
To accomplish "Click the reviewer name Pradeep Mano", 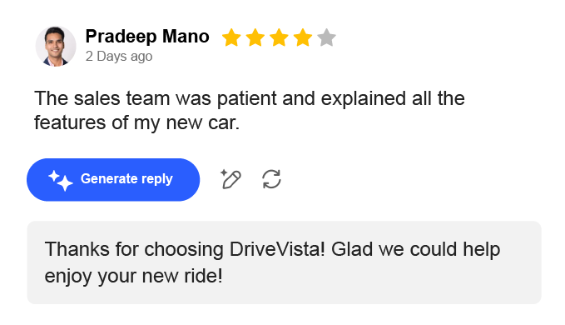I will [147, 37].
